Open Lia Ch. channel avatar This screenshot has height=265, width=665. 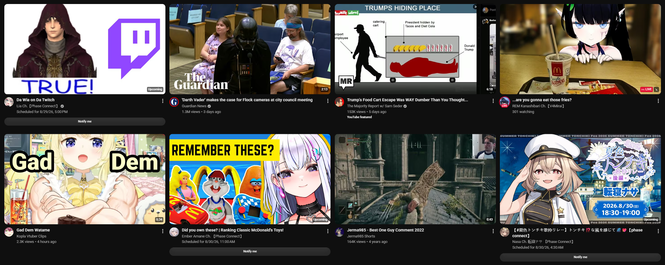[9, 102]
